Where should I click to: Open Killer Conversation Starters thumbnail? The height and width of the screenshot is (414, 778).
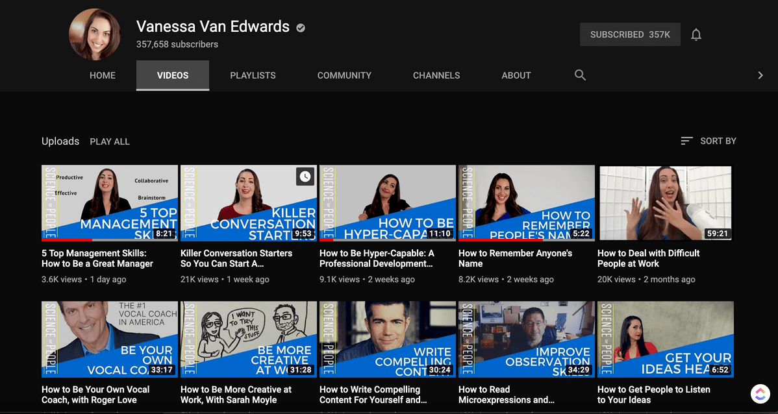click(249, 203)
